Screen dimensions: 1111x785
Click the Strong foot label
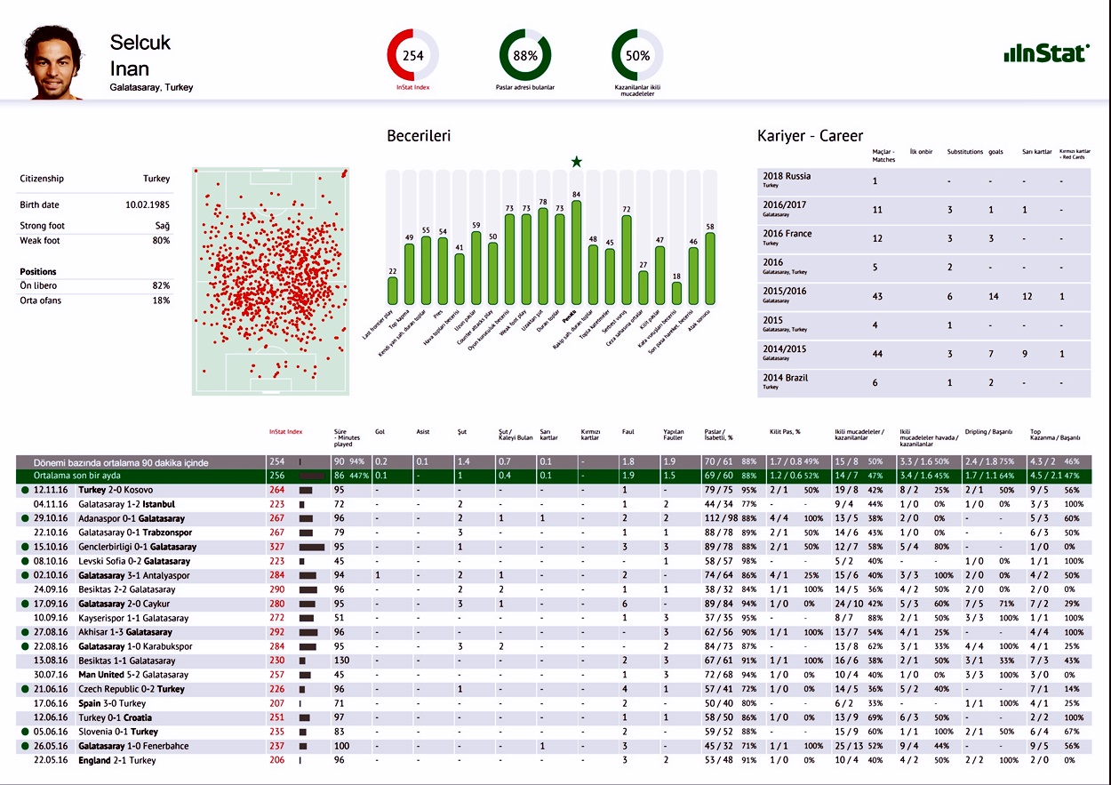point(43,226)
